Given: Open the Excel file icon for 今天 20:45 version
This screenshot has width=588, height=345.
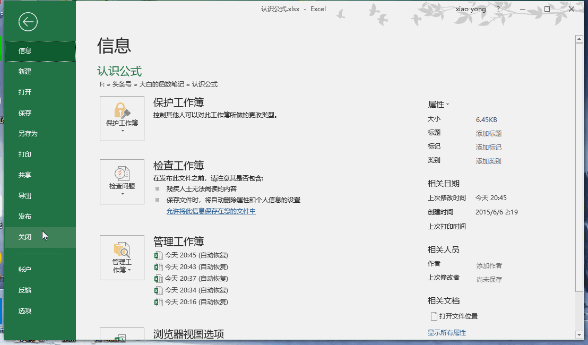Looking at the screenshot, I should [158, 255].
